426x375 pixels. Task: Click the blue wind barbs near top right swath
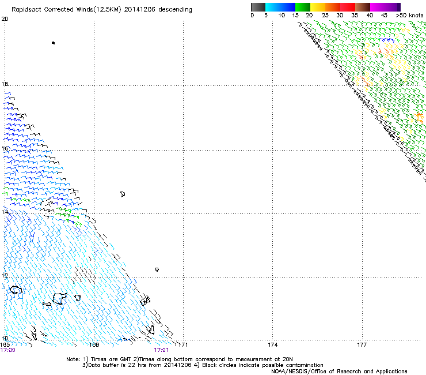coord(387,40)
